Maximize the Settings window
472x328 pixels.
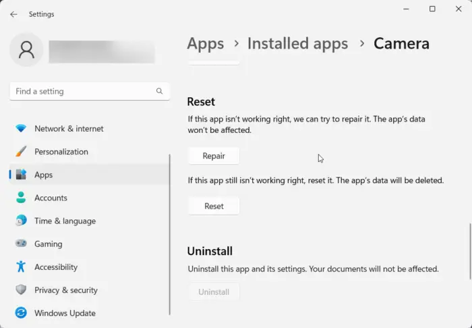tap(432, 9)
